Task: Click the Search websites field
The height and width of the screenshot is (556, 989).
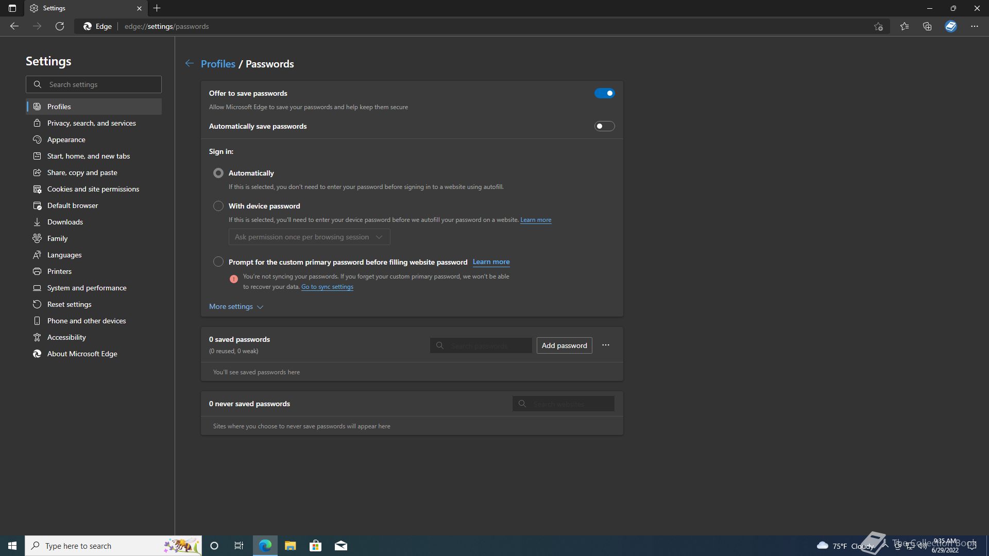Action: (x=563, y=404)
